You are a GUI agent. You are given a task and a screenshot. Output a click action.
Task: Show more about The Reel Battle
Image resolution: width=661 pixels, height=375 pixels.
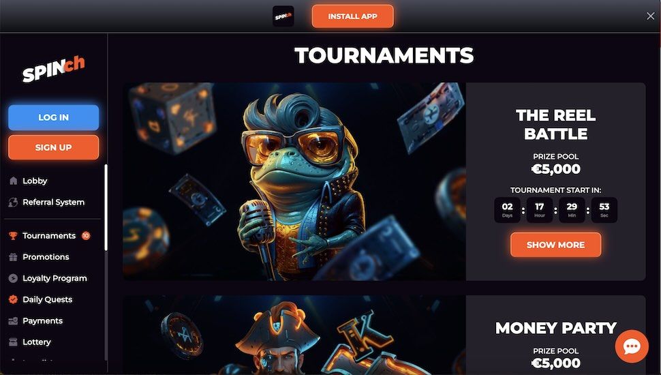coord(555,245)
